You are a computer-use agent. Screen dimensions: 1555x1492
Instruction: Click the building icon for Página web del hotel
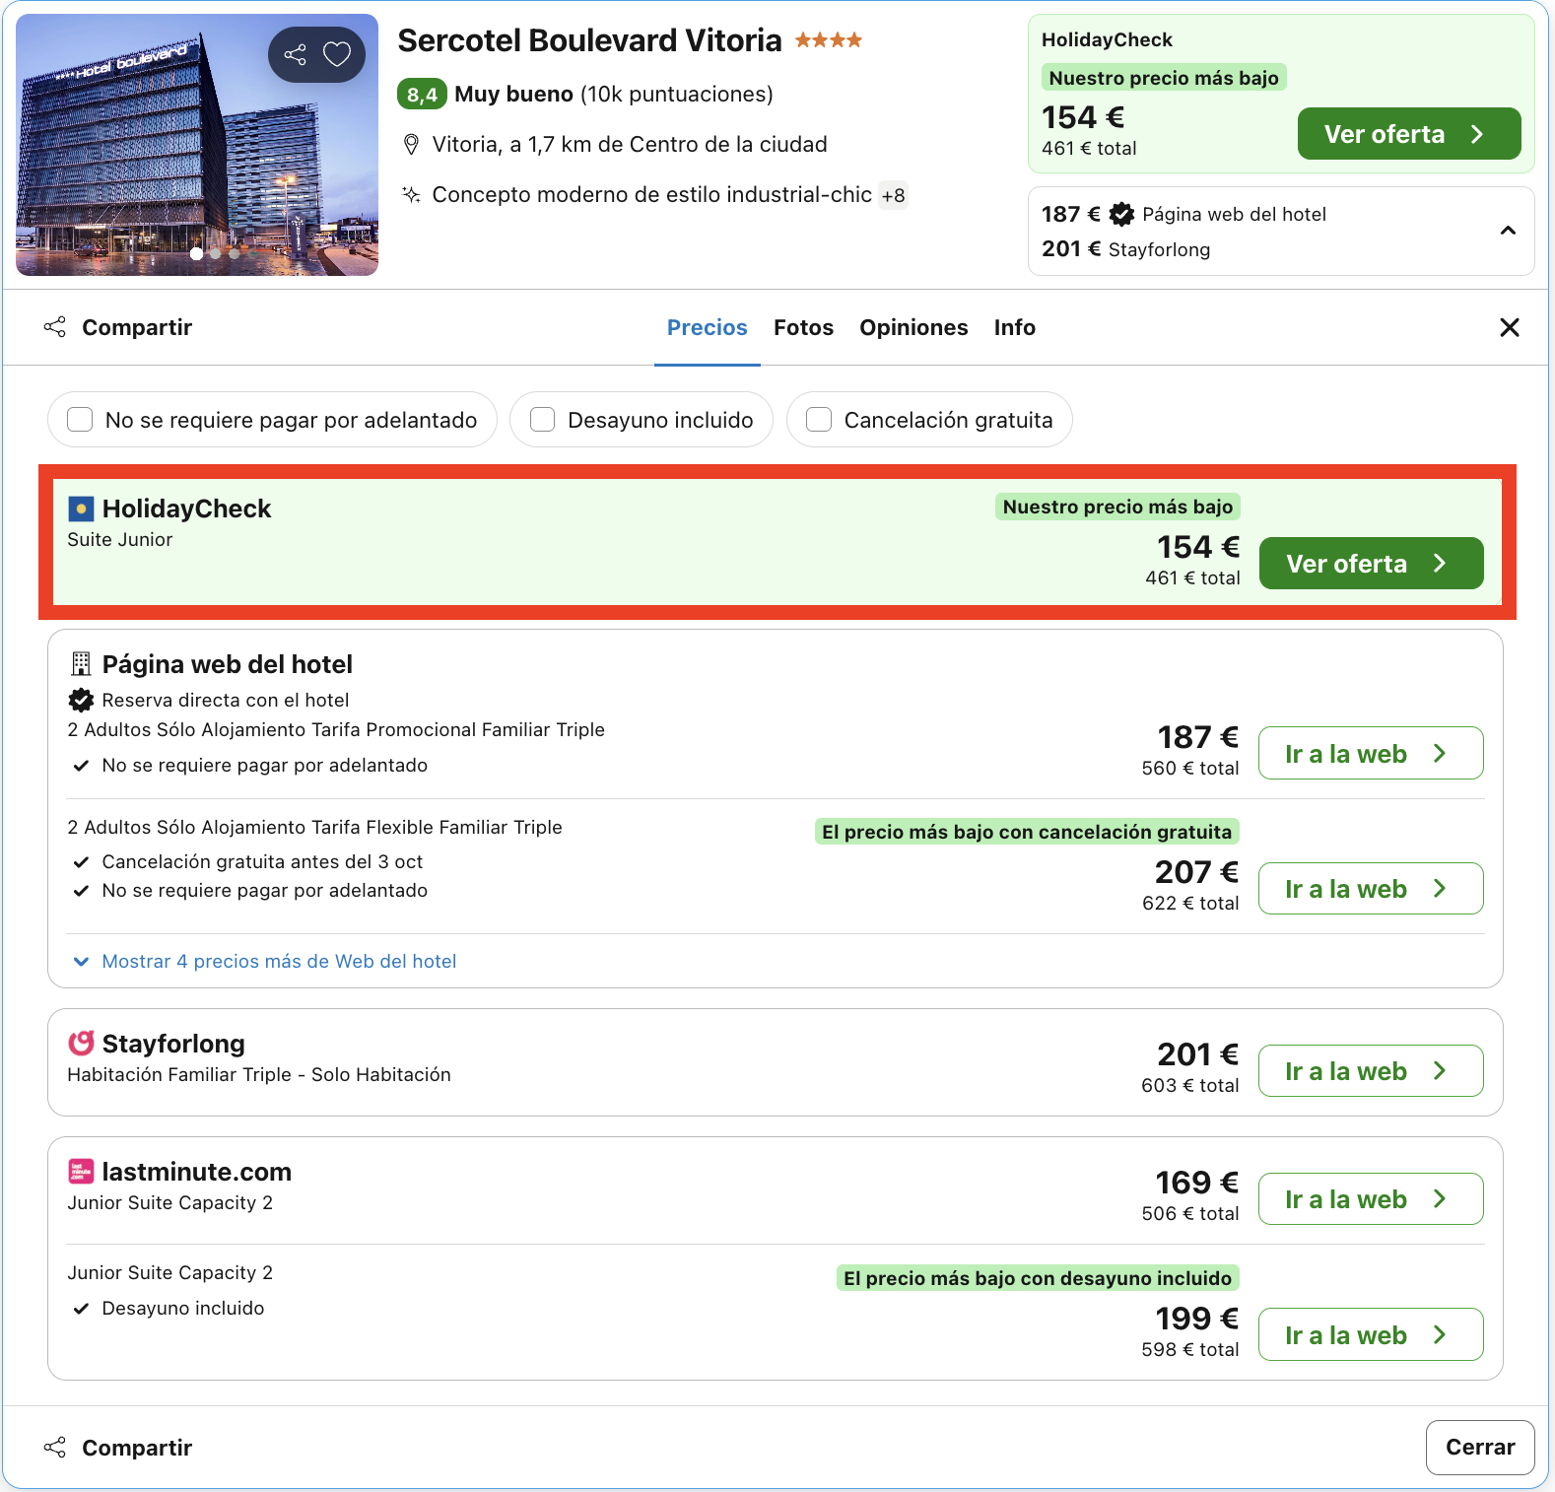(81, 664)
